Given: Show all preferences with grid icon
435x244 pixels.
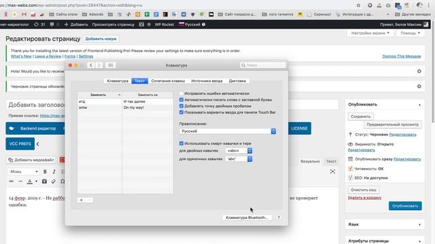Looking at the screenshot, I should pos(110,65).
